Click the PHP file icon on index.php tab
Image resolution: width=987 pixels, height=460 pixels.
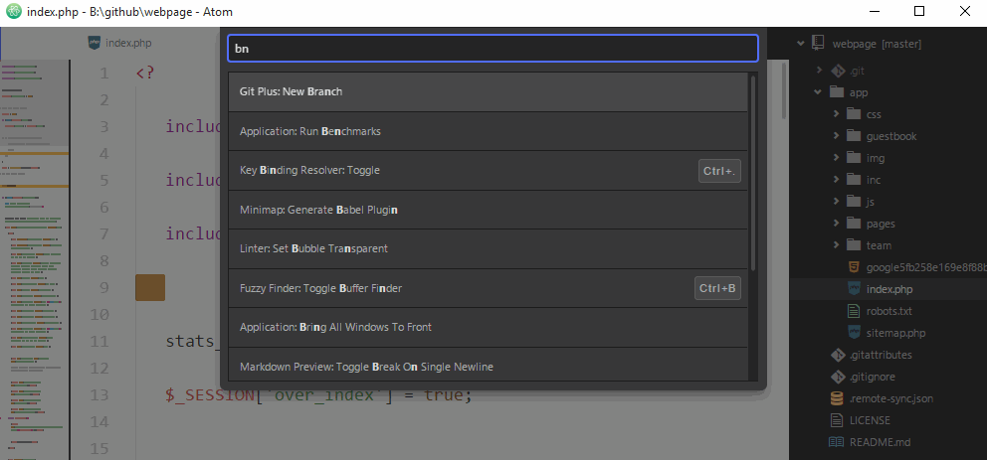point(95,44)
